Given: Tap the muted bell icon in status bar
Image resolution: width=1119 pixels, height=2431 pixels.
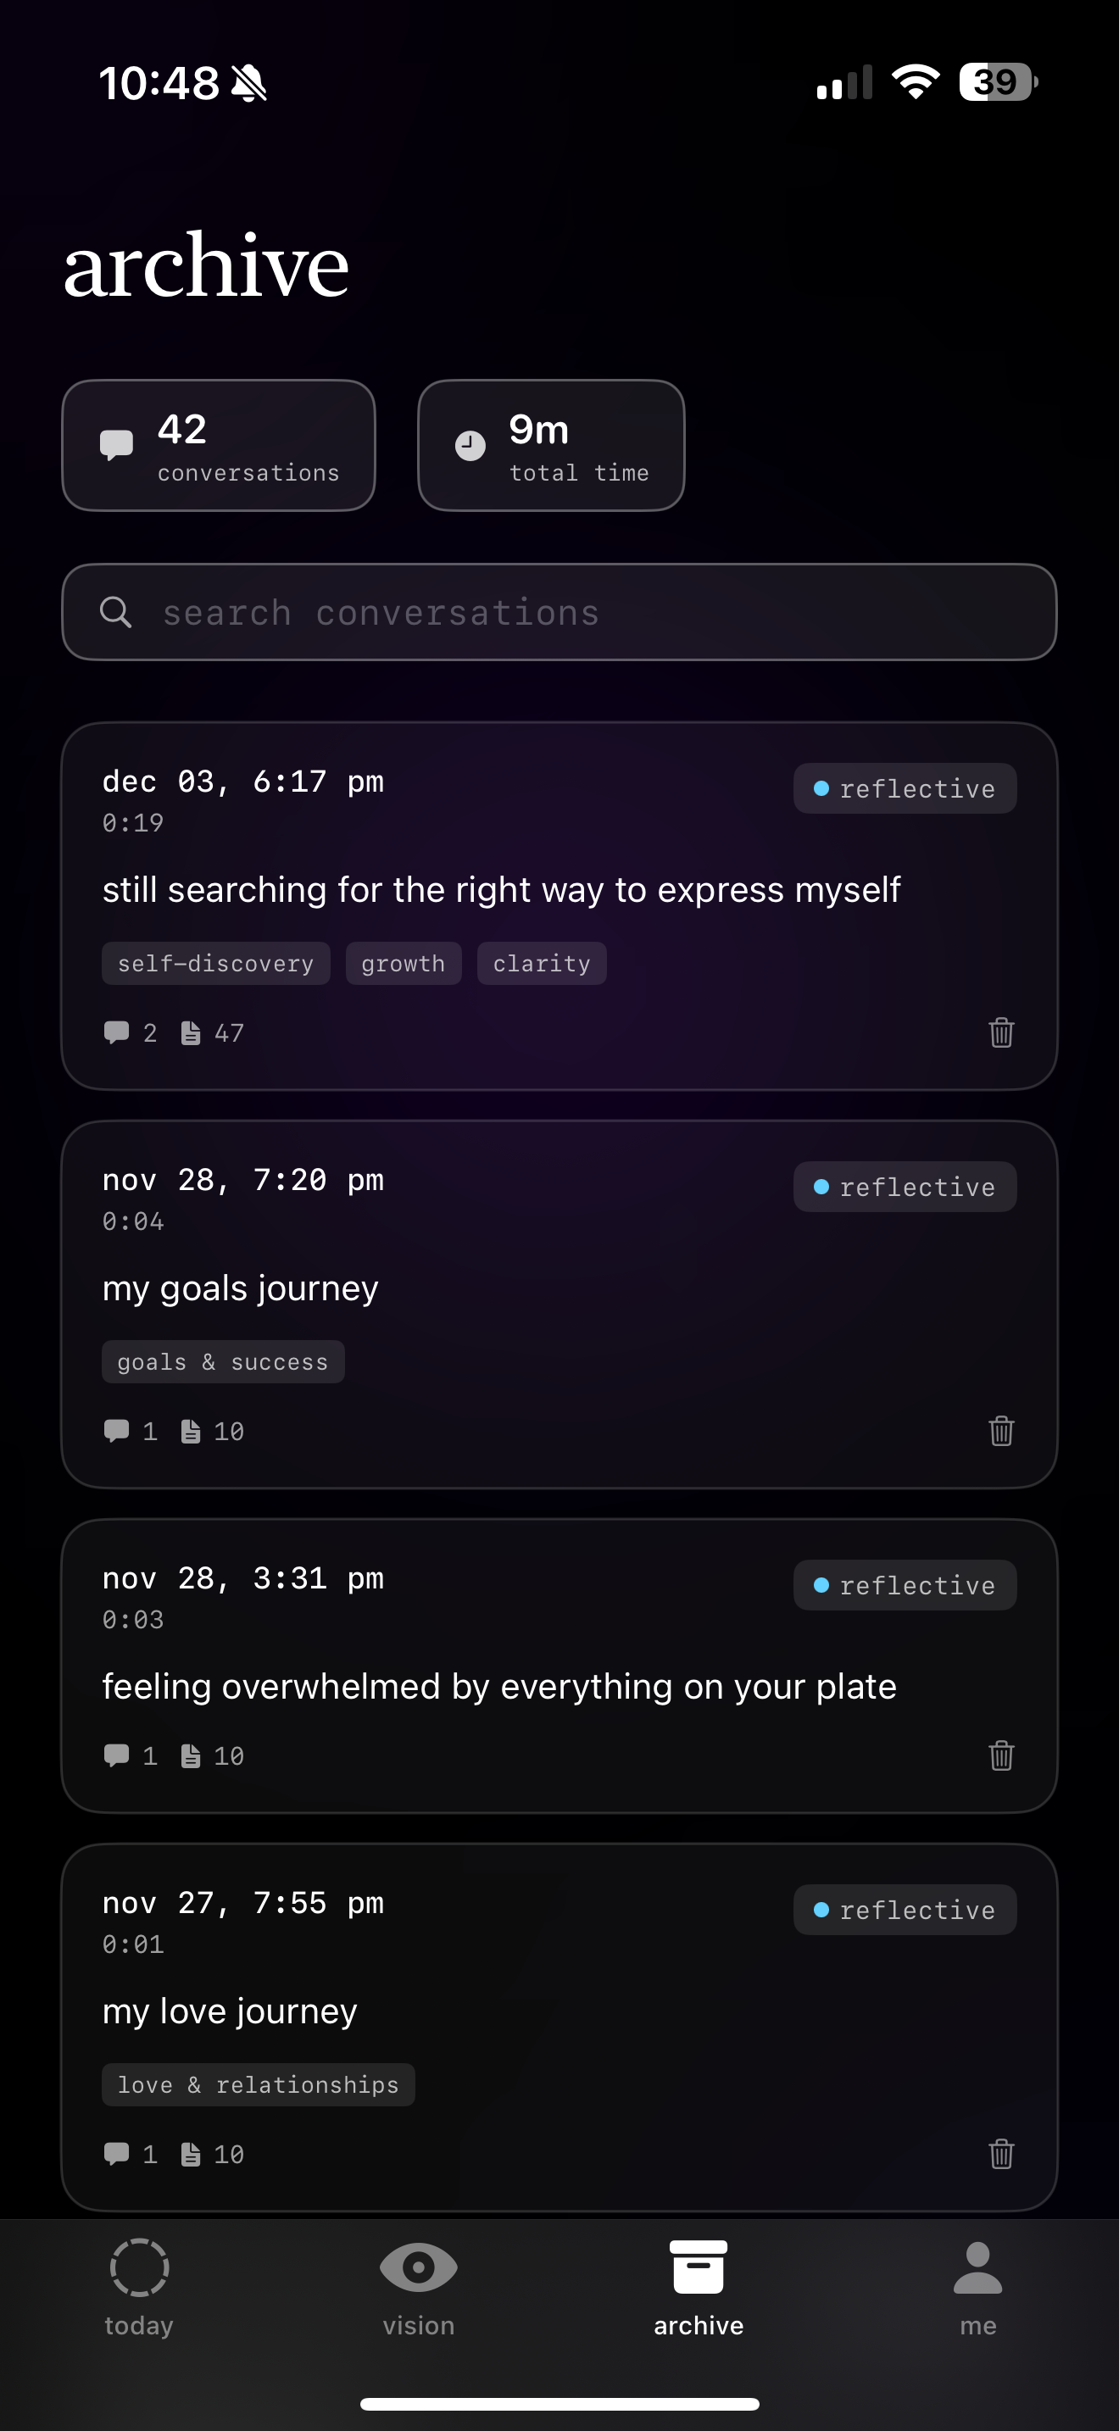Looking at the screenshot, I should (249, 83).
